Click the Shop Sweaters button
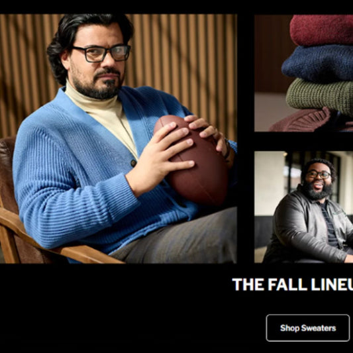353x353 pixels. coord(307,328)
